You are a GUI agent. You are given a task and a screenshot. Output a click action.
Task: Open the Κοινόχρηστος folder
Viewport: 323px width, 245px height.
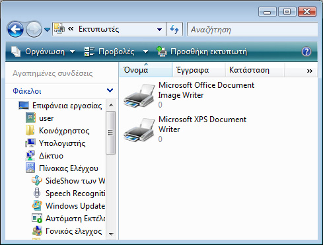[x=64, y=131]
